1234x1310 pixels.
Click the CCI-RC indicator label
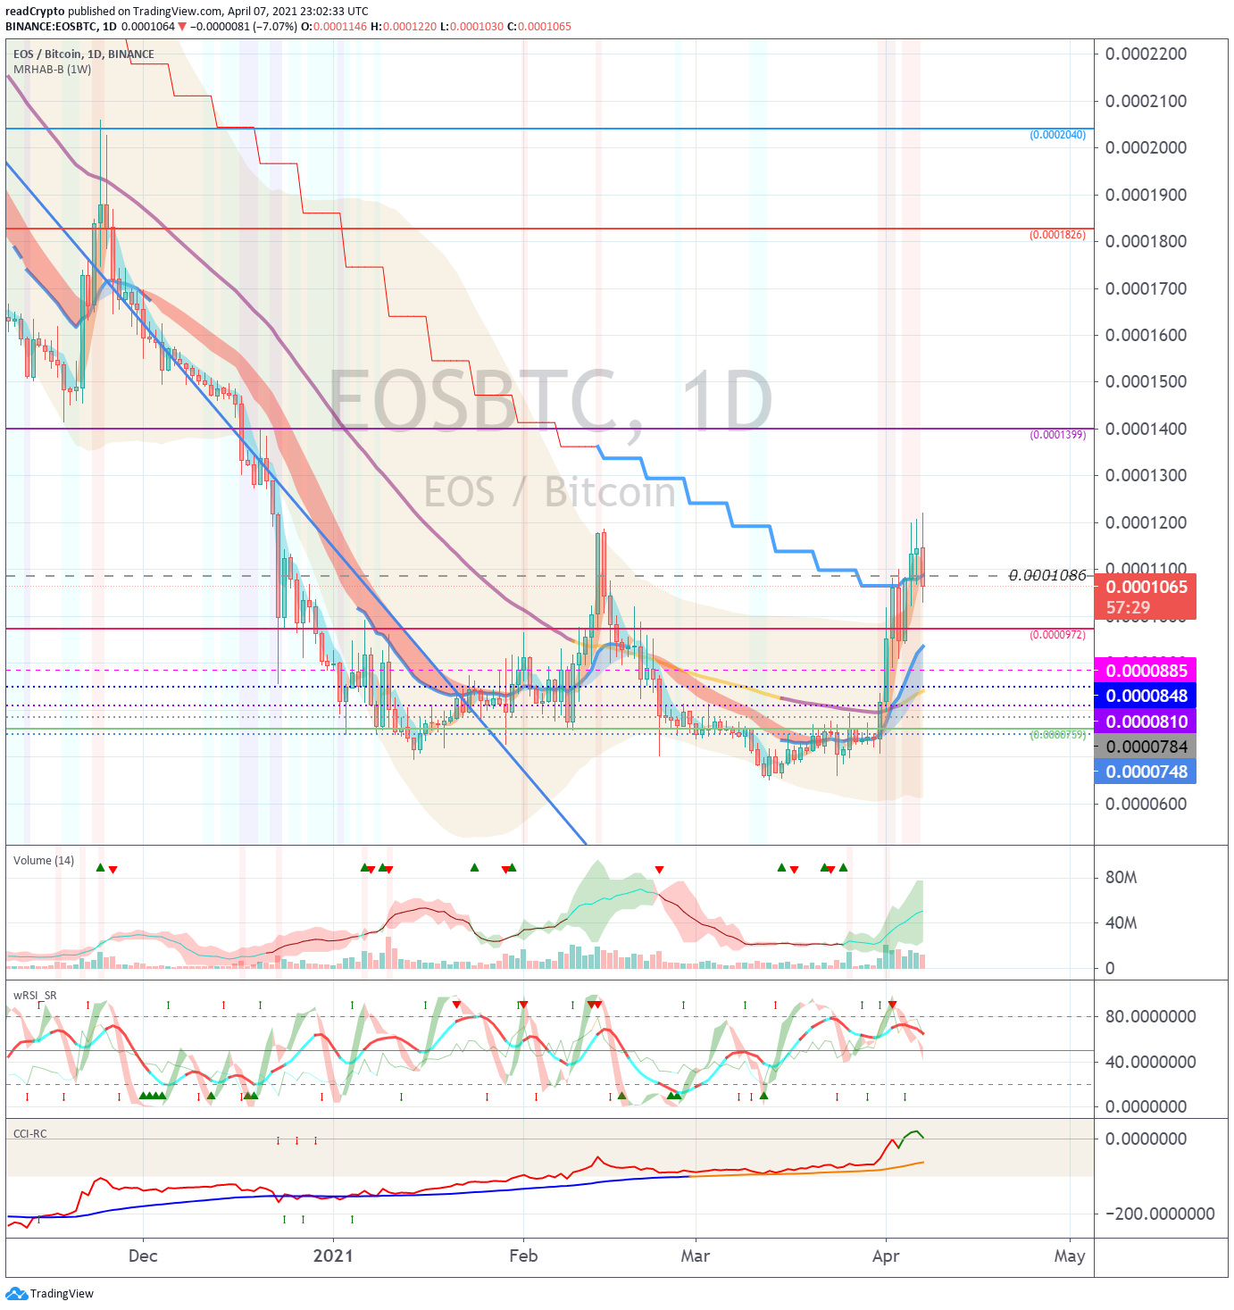point(29,1133)
